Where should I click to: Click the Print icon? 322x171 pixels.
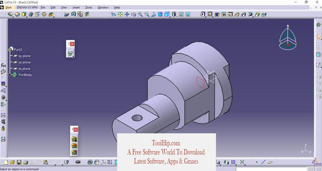click(26, 162)
